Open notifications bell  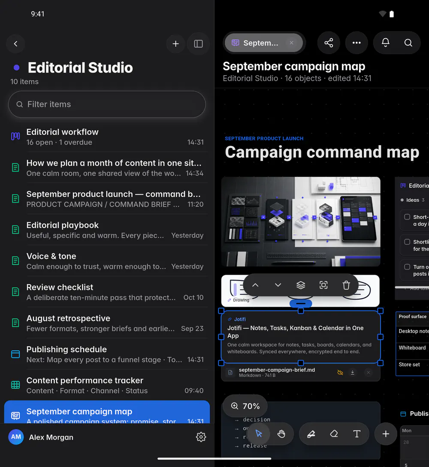[385, 43]
